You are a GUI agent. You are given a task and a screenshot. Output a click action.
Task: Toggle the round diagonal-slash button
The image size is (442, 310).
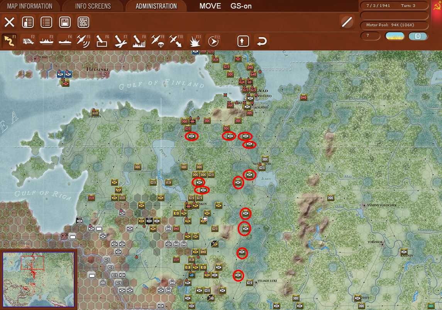pos(347,22)
